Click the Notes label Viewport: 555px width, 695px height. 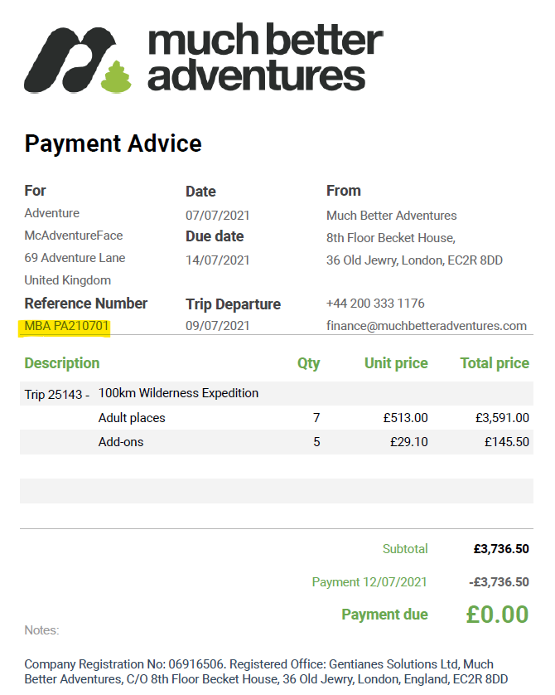tap(41, 630)
